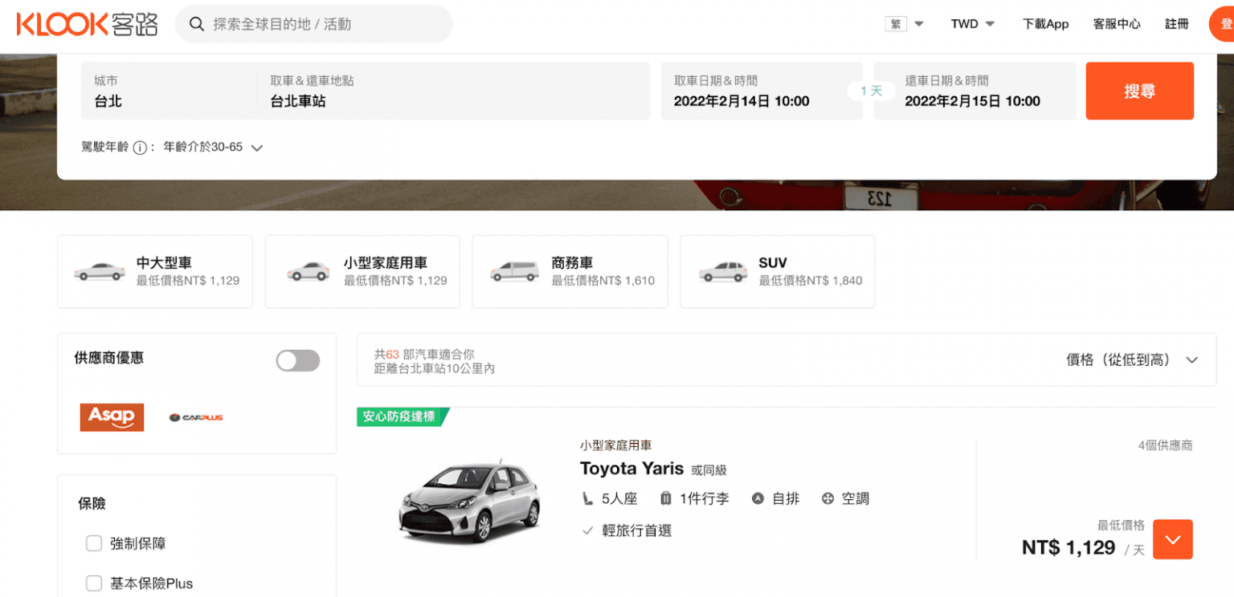This screenshot has width=1234, height=597.
Task: Check the 基本保險Plus option
Action: click(93, 583)
